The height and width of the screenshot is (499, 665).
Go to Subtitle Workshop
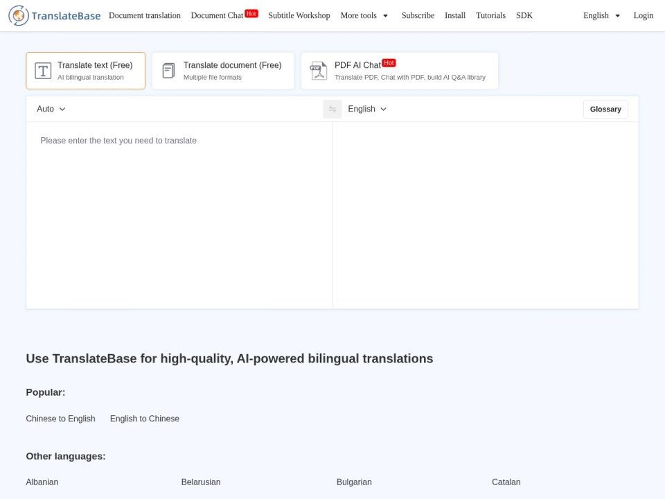point(299,16)
